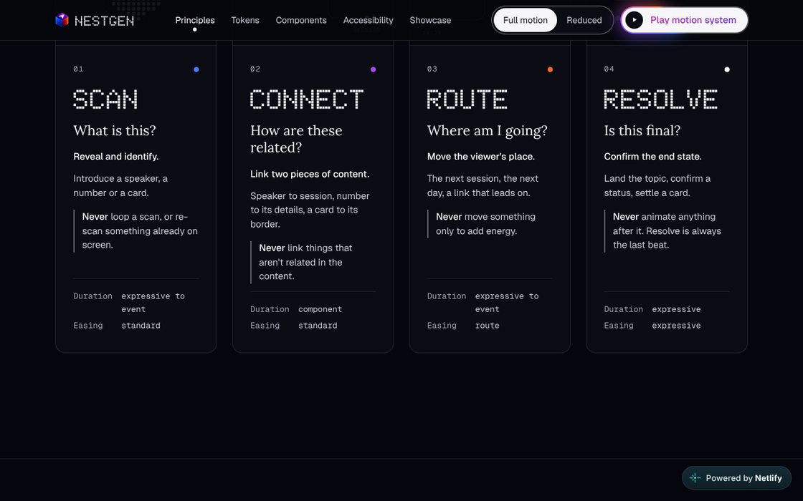Image resolution: width=803 pixels, height=501 pixels.
Task: Click the NESTGEN cube logo icon
Action: (x=62, y=20)
